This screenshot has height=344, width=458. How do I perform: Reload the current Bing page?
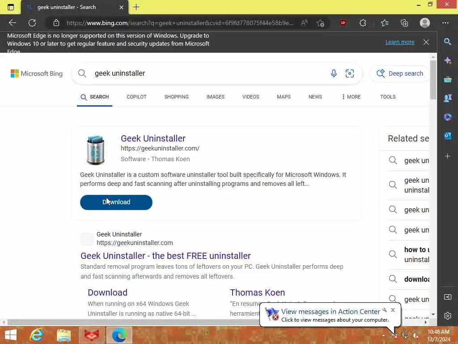point(32,23)
